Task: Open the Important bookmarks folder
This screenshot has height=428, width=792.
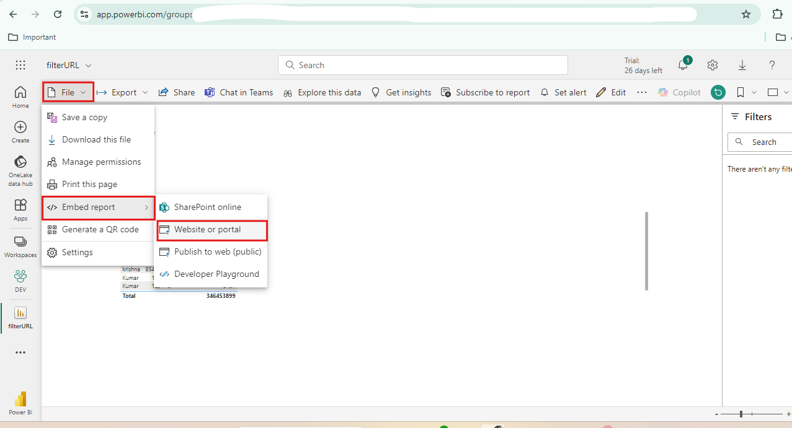Action: [x=32, y=37]
